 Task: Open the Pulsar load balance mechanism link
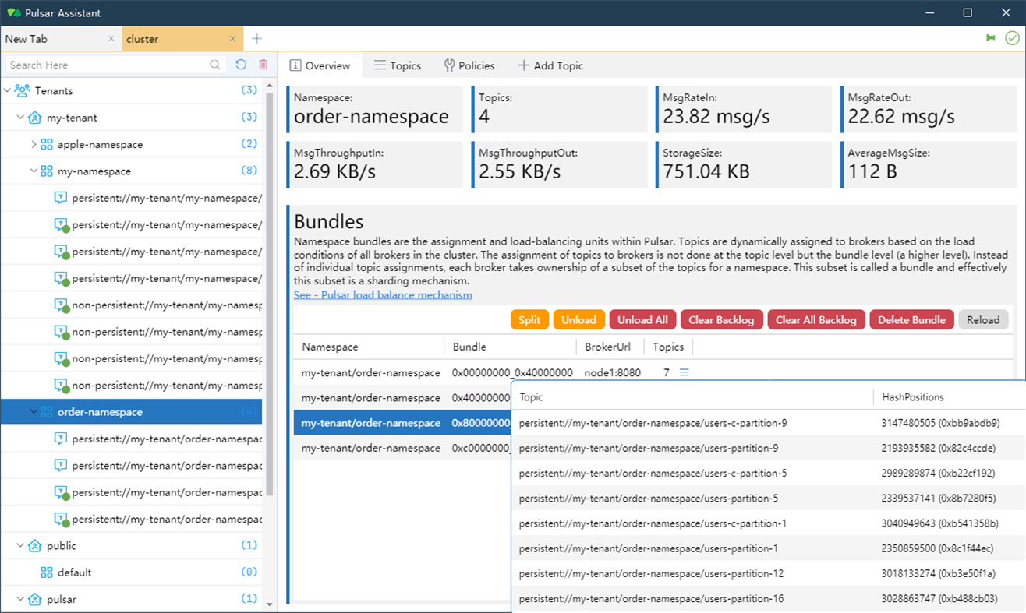[383, 294]
